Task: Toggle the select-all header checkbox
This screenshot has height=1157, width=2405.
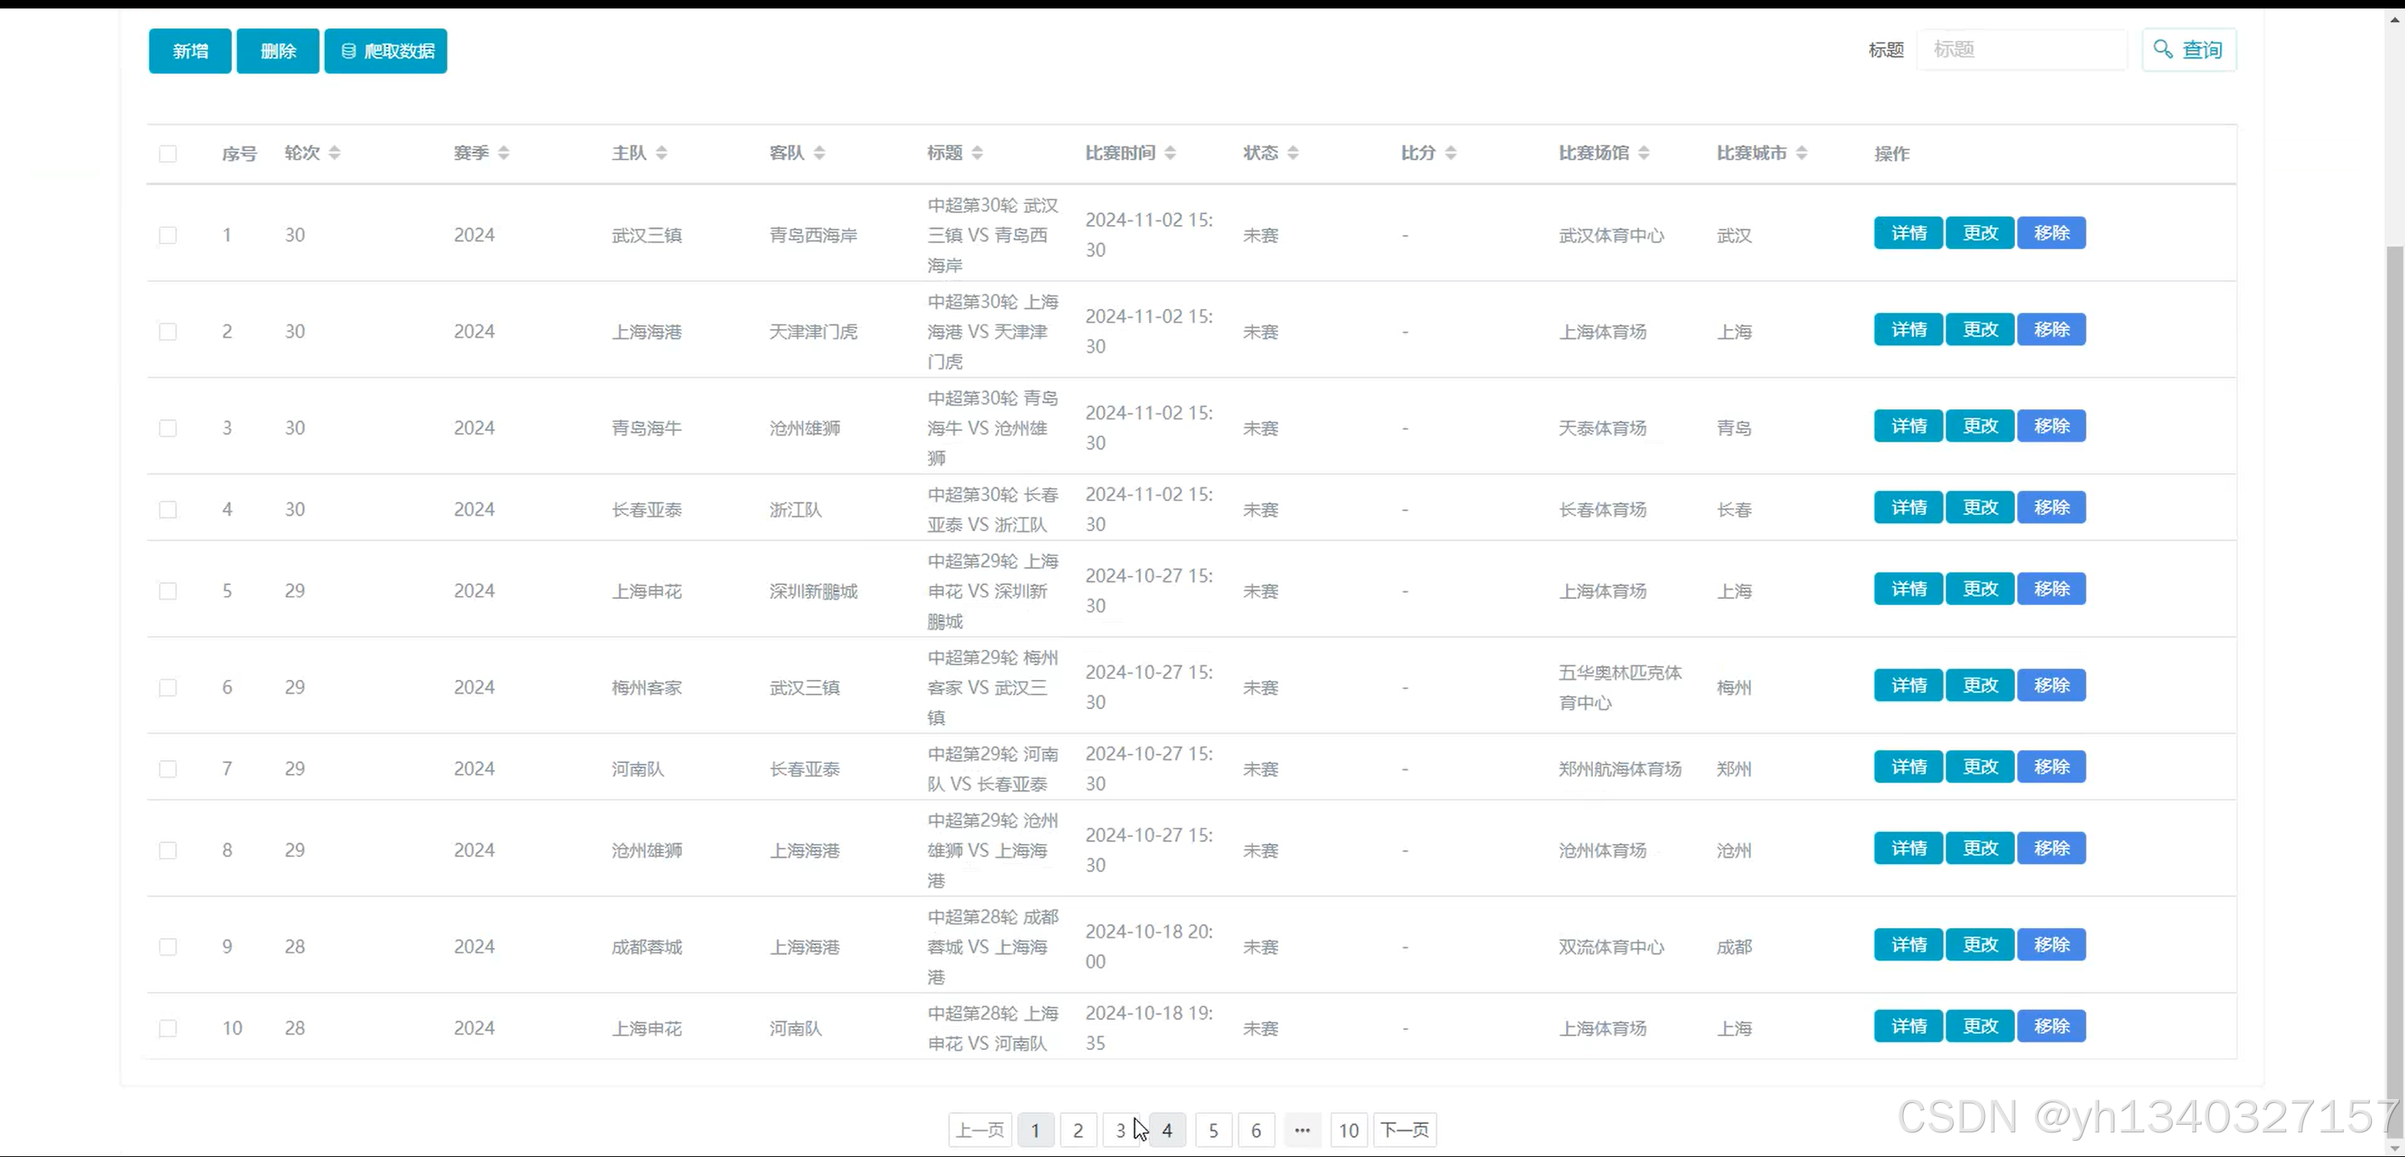Action: (168, 154)
